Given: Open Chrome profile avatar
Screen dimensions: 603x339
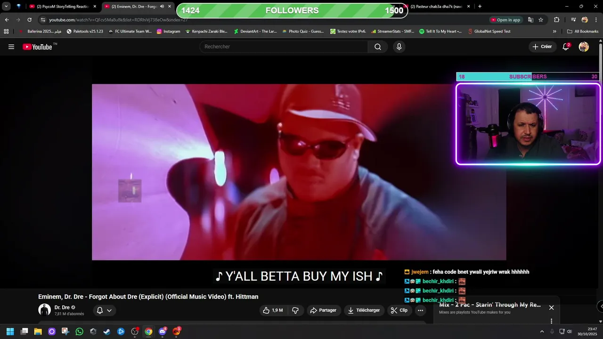Looking at the screenshot, I should click(x=585, y=20).
